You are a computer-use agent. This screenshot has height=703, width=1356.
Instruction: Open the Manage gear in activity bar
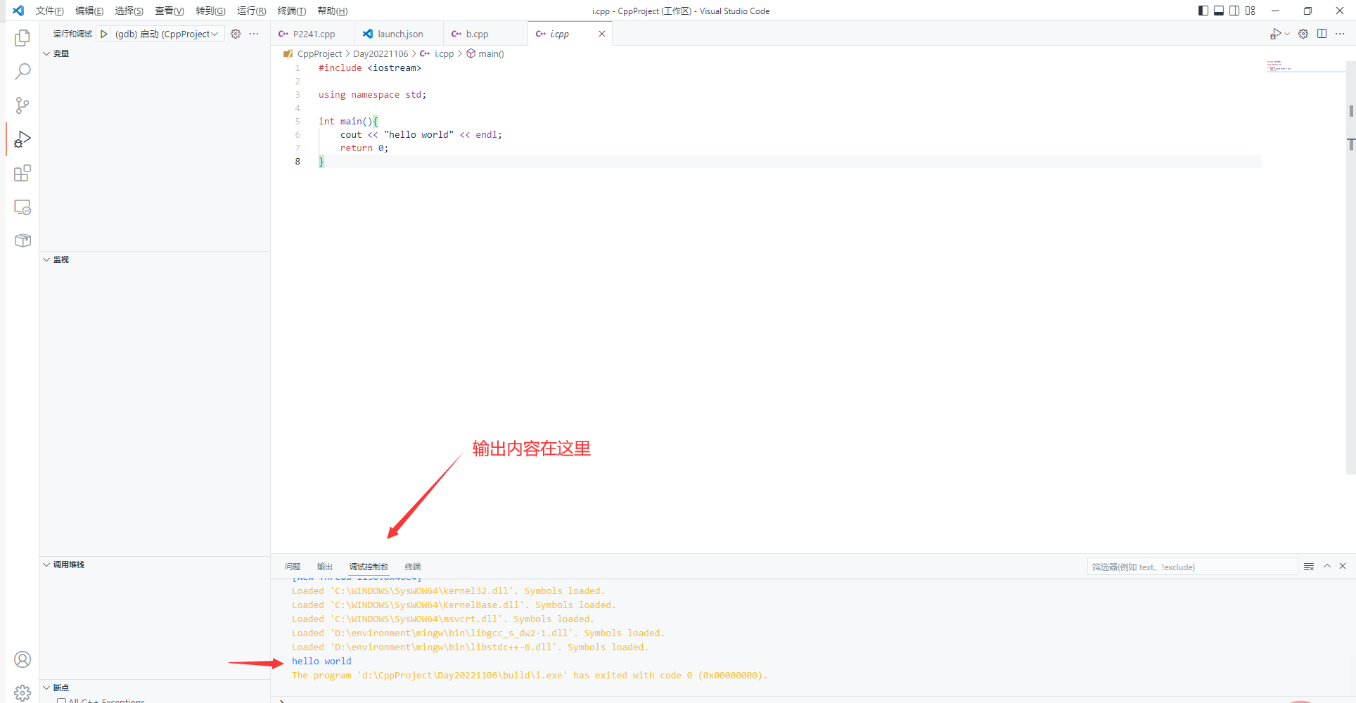(23, 692)
